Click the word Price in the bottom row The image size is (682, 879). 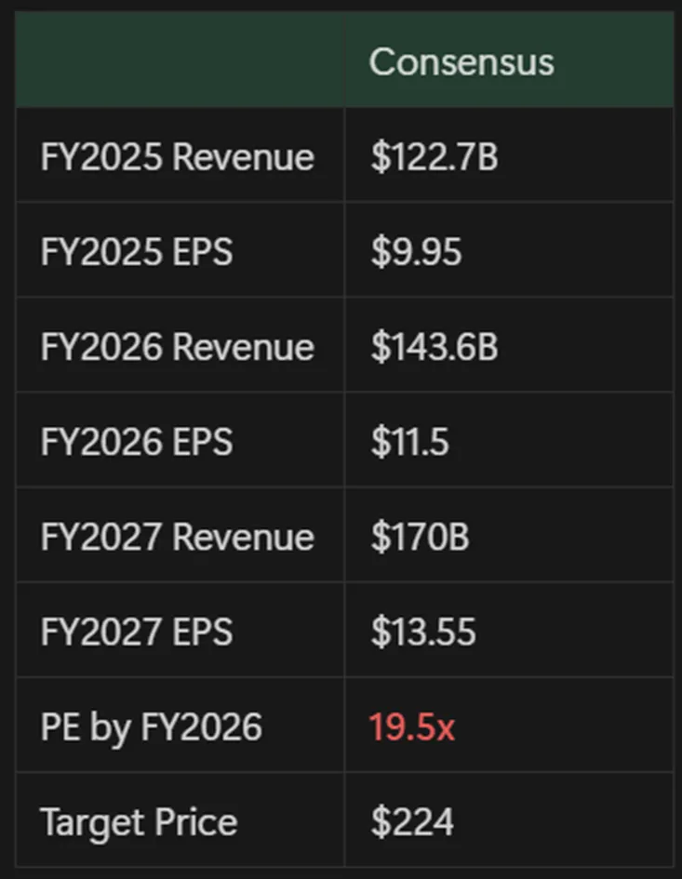click(x=198, y=822)
